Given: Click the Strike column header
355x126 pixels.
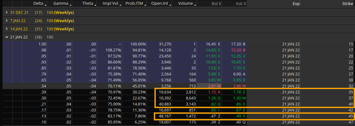Looking at the screenshot, I should tap(347, 3).
